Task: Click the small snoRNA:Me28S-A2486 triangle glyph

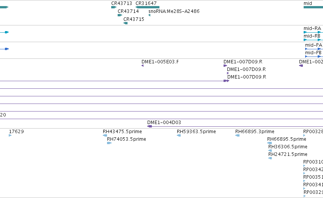Action: point(149,15)
